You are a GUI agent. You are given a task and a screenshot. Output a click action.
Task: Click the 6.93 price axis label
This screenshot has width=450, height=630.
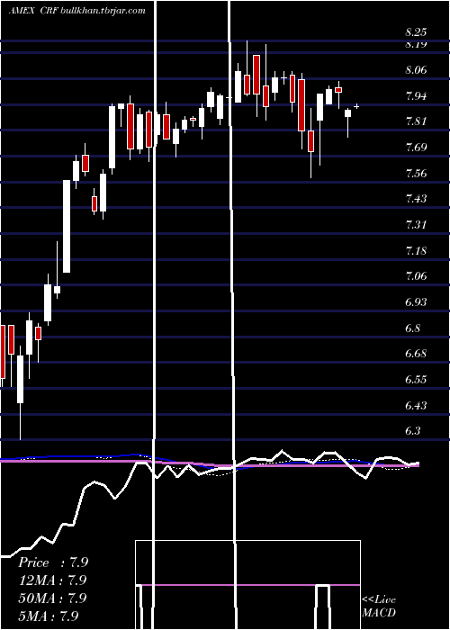point(416,302)
